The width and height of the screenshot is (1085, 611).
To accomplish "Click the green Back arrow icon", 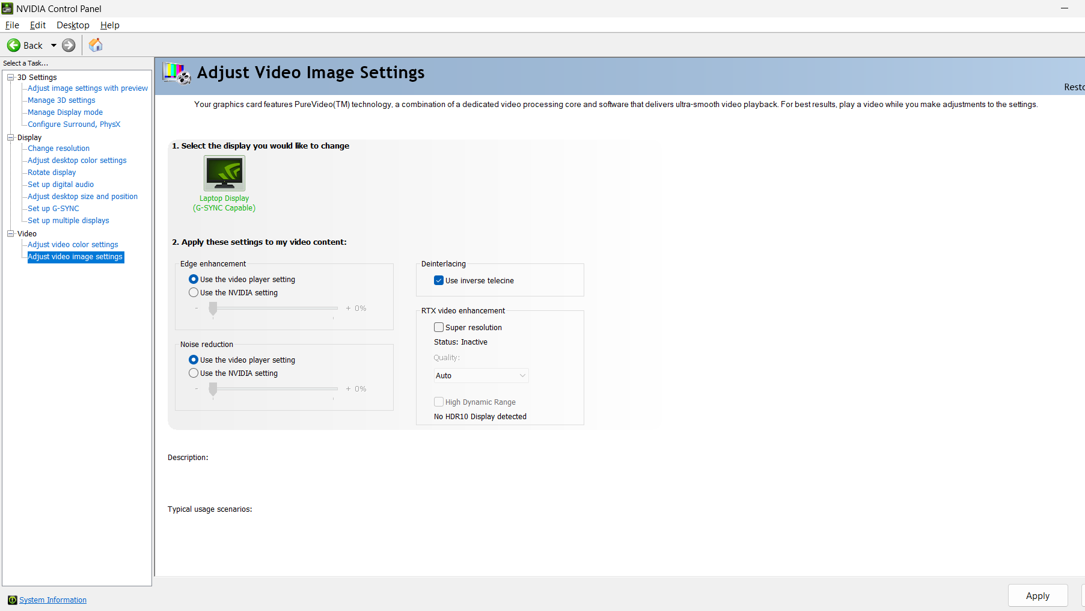I will point(14,45).
